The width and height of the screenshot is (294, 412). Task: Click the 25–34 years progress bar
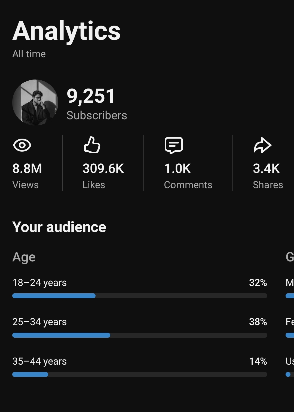pyautogui.click(x=140, y=335)
